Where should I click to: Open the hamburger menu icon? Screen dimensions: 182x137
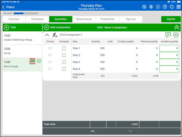point(179,7)
